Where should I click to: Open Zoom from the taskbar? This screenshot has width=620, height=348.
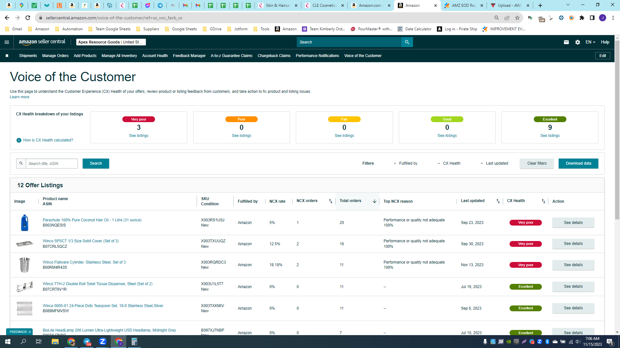103,342
